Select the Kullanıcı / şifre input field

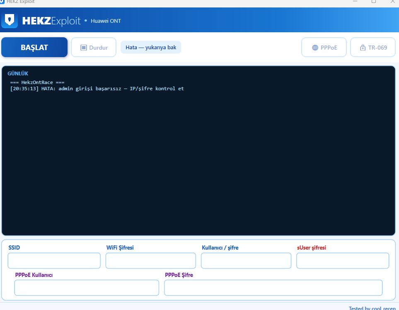click(246, 260)
